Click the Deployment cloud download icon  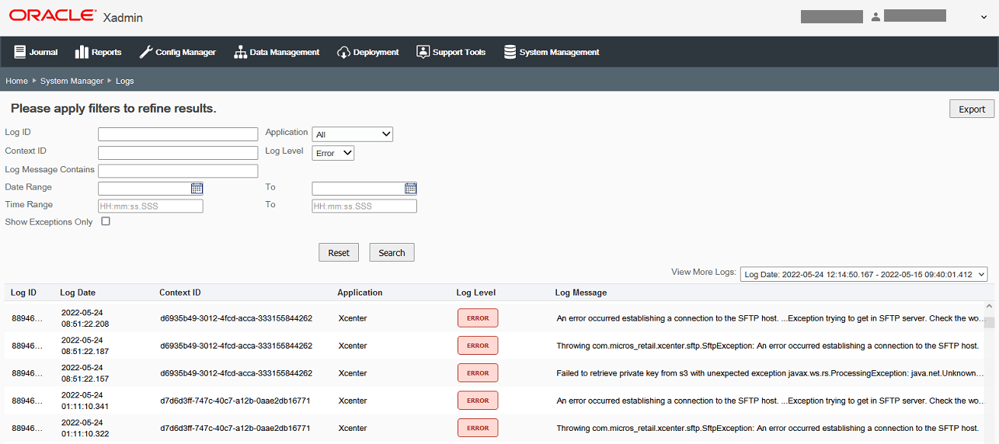(343, 52)
